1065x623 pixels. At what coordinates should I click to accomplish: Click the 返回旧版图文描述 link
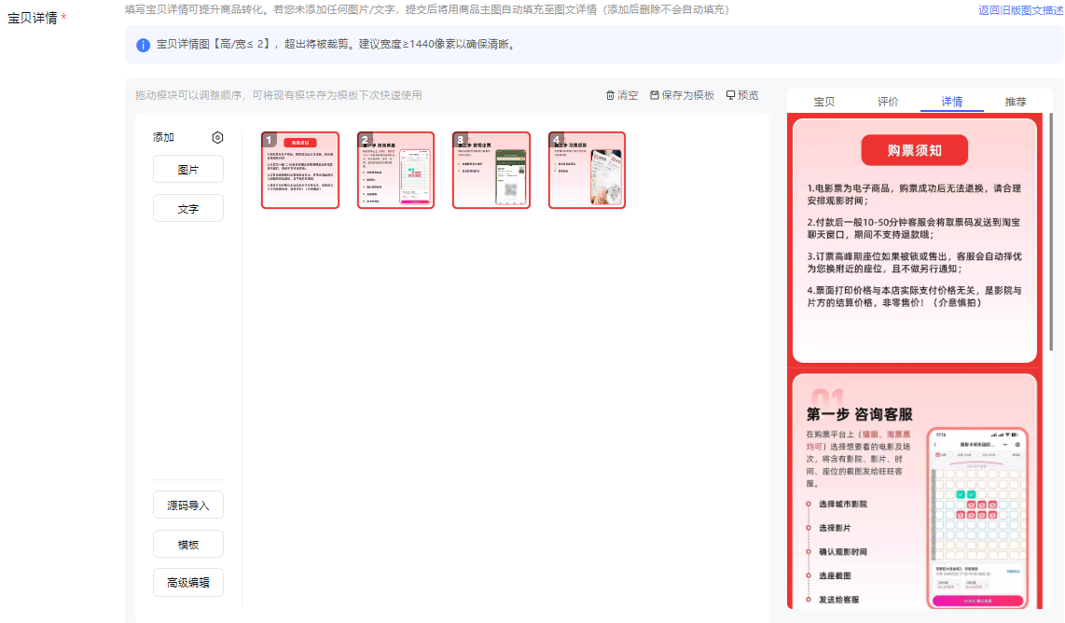coord(1021,10)
